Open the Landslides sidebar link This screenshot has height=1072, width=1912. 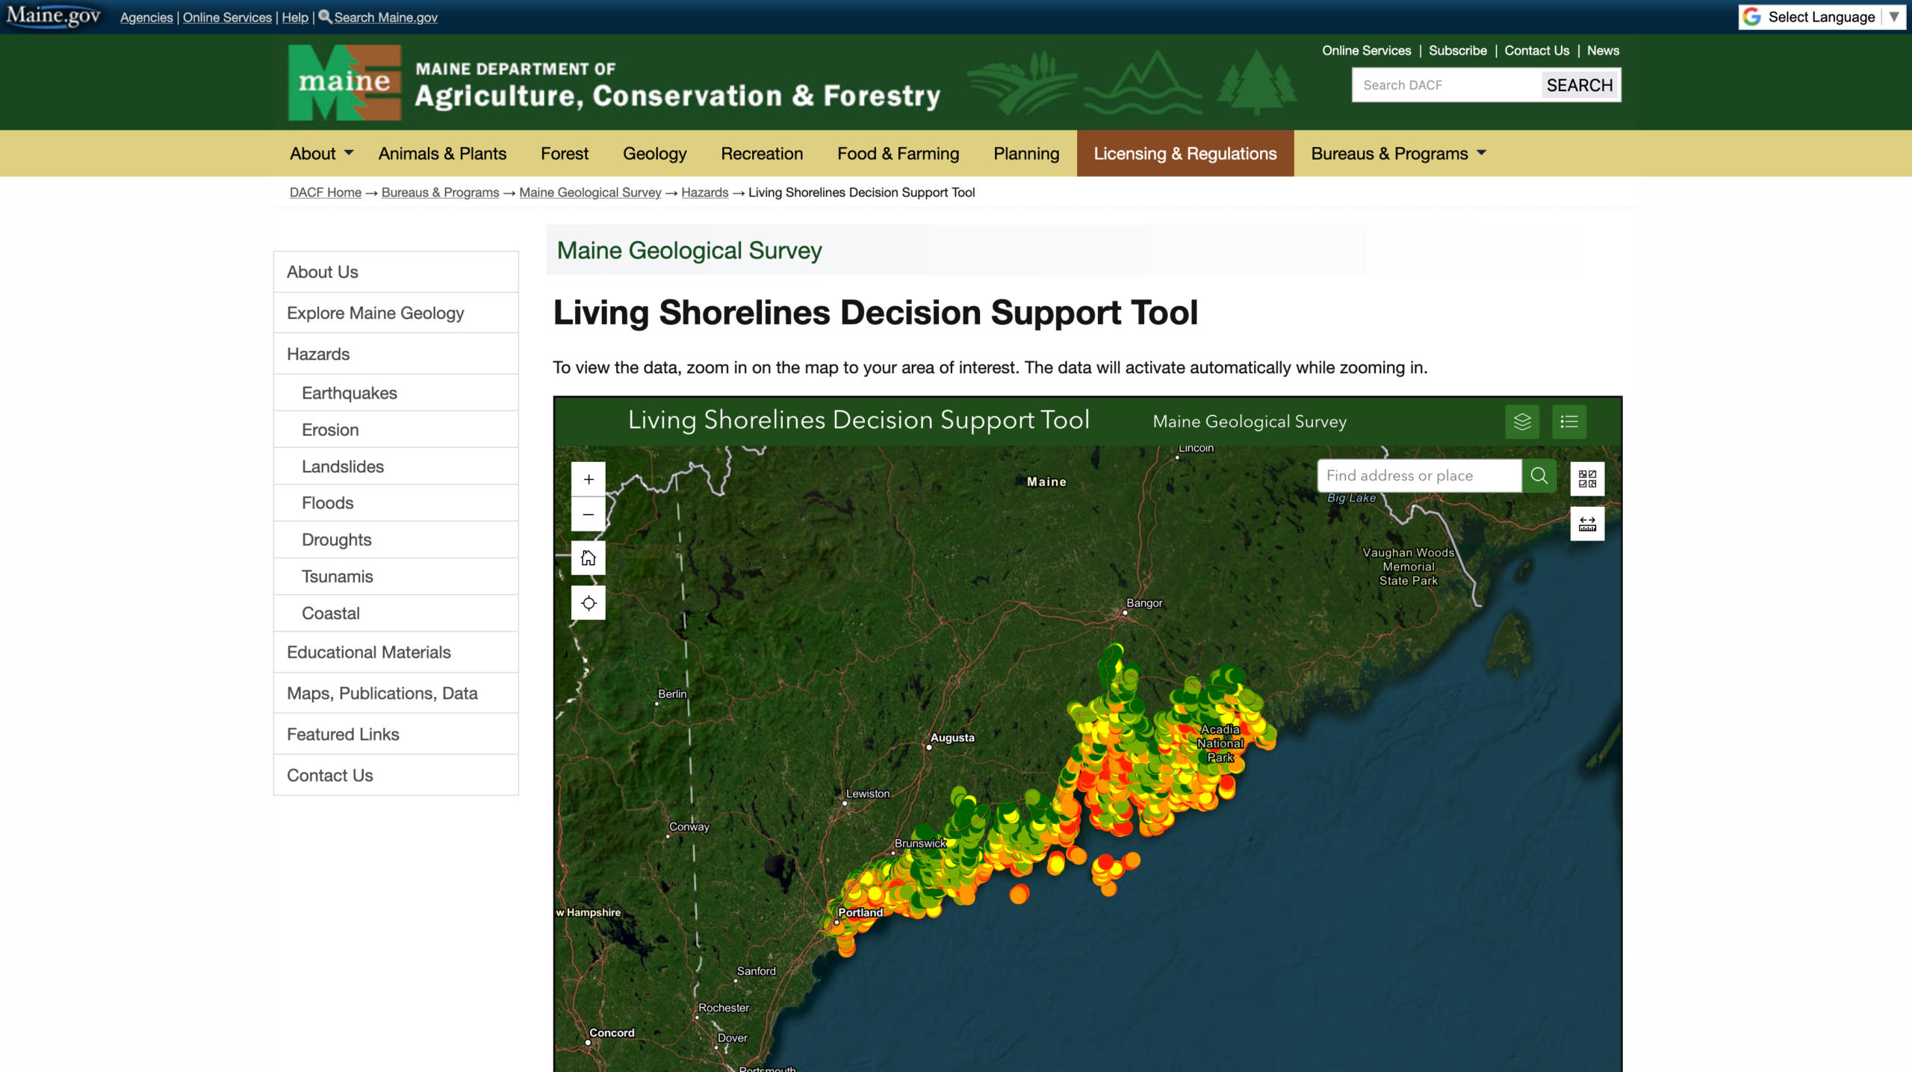[343, 467]
